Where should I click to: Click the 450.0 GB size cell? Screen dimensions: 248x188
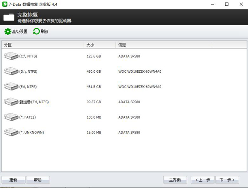94,71
